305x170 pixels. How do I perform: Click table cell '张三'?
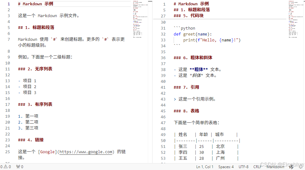point(183,146)
